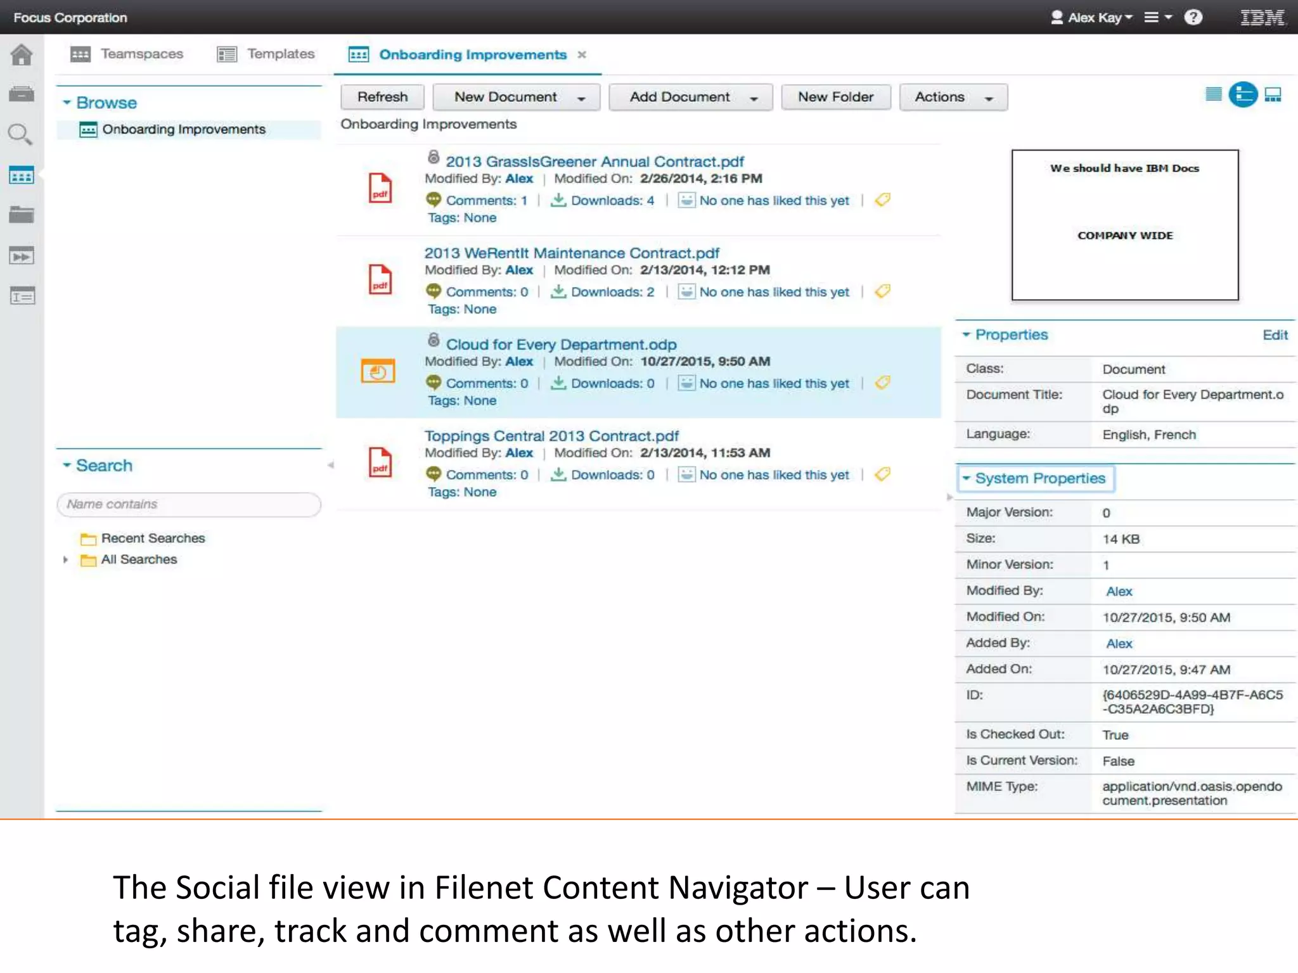This screenshot has height=973, width=1298.
Task: Click presentation icon of Cloud for Every Department
Action: pos(378,371)
